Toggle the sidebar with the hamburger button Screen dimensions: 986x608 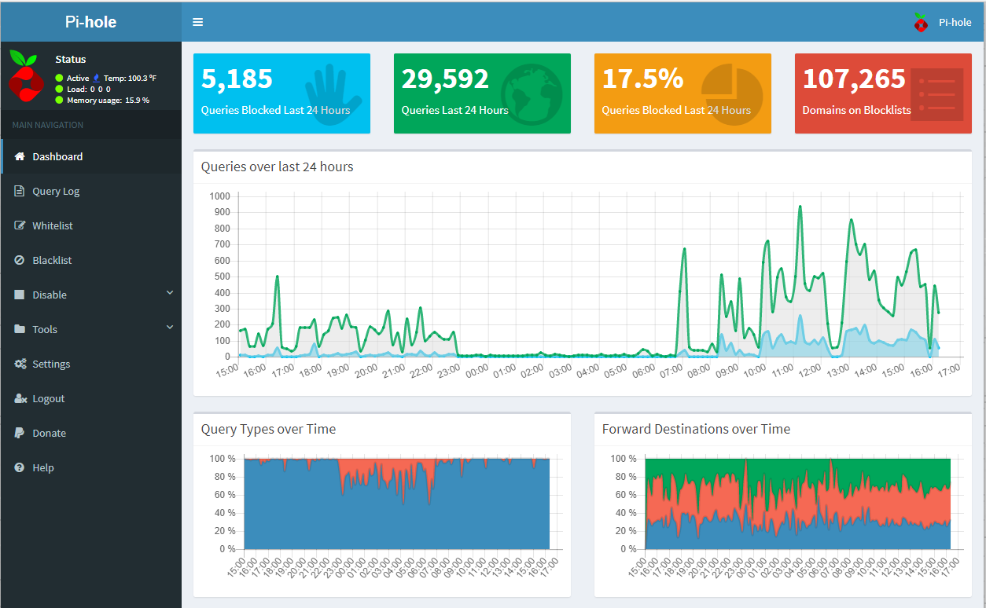click(197, 22)
